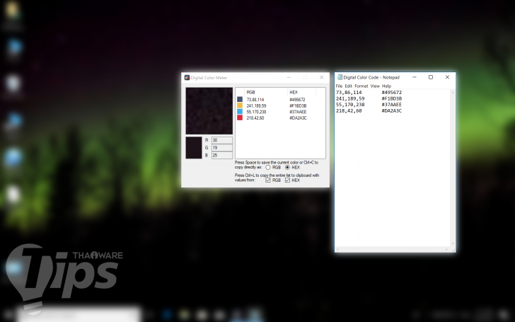Place cursor on #37AAEE in Notepad
Screen dimensions: 515x322
(x=391, y=105)
